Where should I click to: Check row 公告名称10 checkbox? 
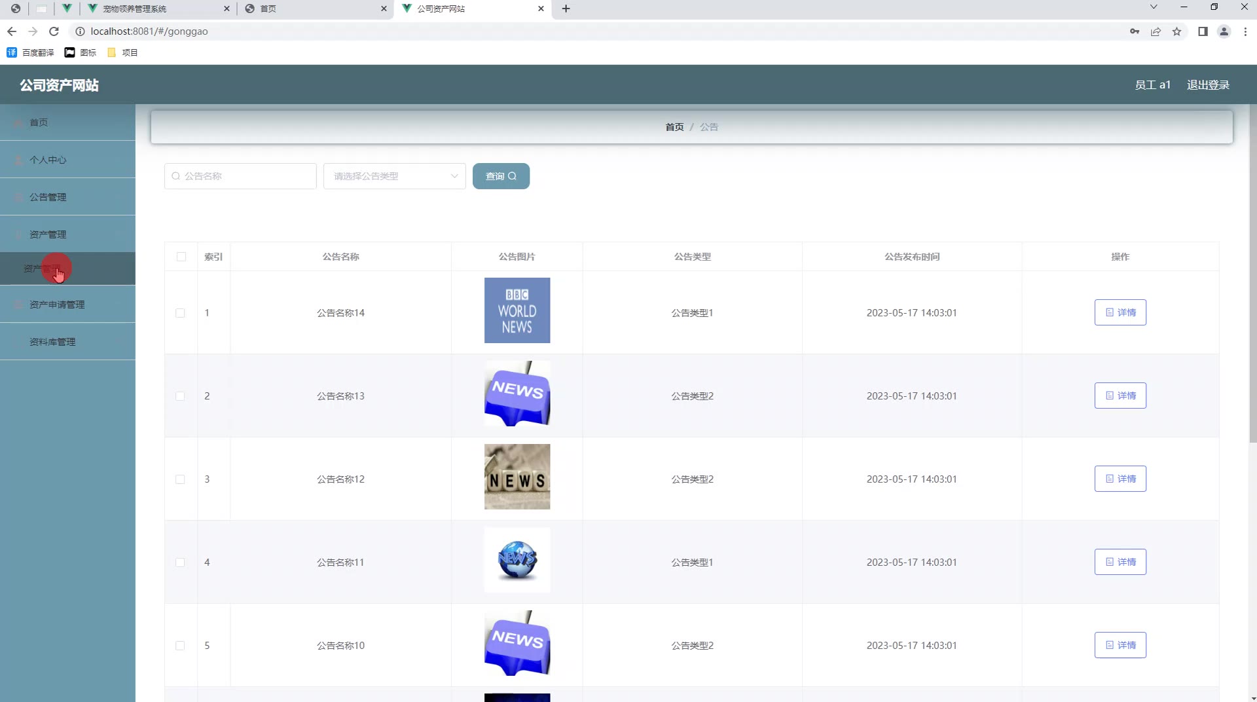click(180, 646)
